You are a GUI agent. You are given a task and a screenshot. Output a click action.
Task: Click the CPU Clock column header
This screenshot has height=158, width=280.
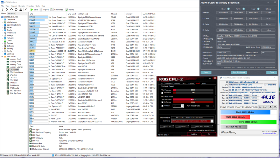[72, 14]
